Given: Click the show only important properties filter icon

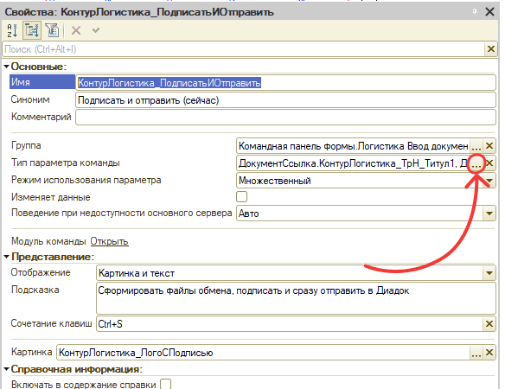Looking at the screenshot, I should point(52,30).
